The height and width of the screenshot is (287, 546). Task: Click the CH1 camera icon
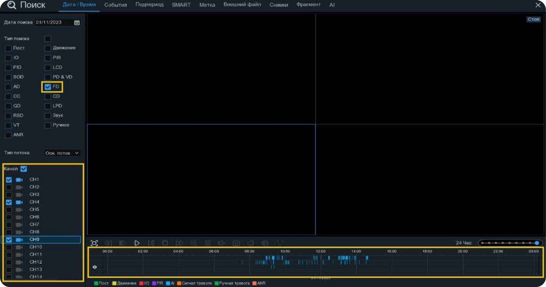click(19, 180)
